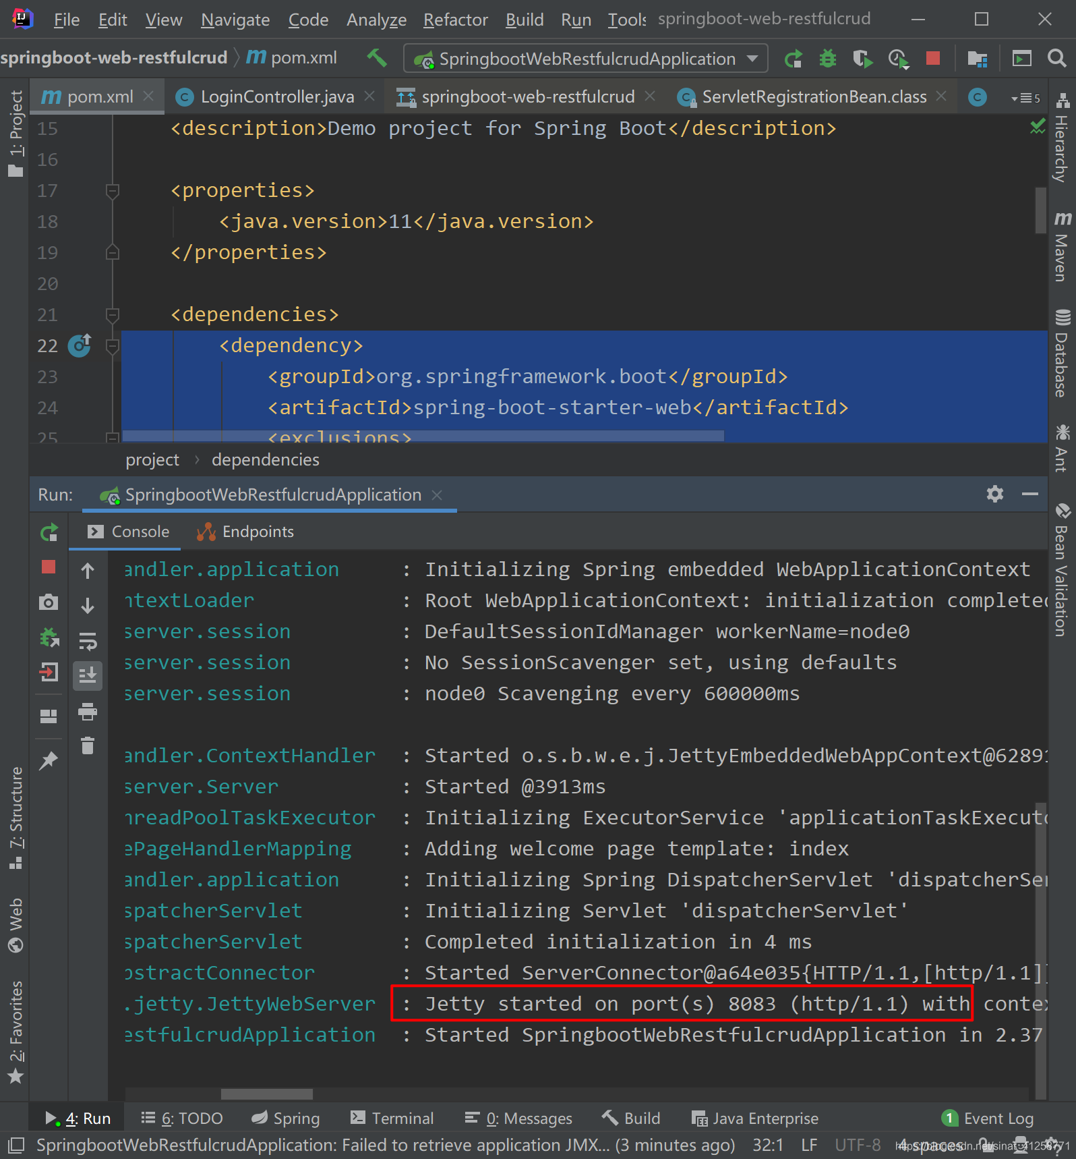Viewport: 1076px width, 1159px height.
Task: Open the Endpoints tab
Action: [245, 532]
